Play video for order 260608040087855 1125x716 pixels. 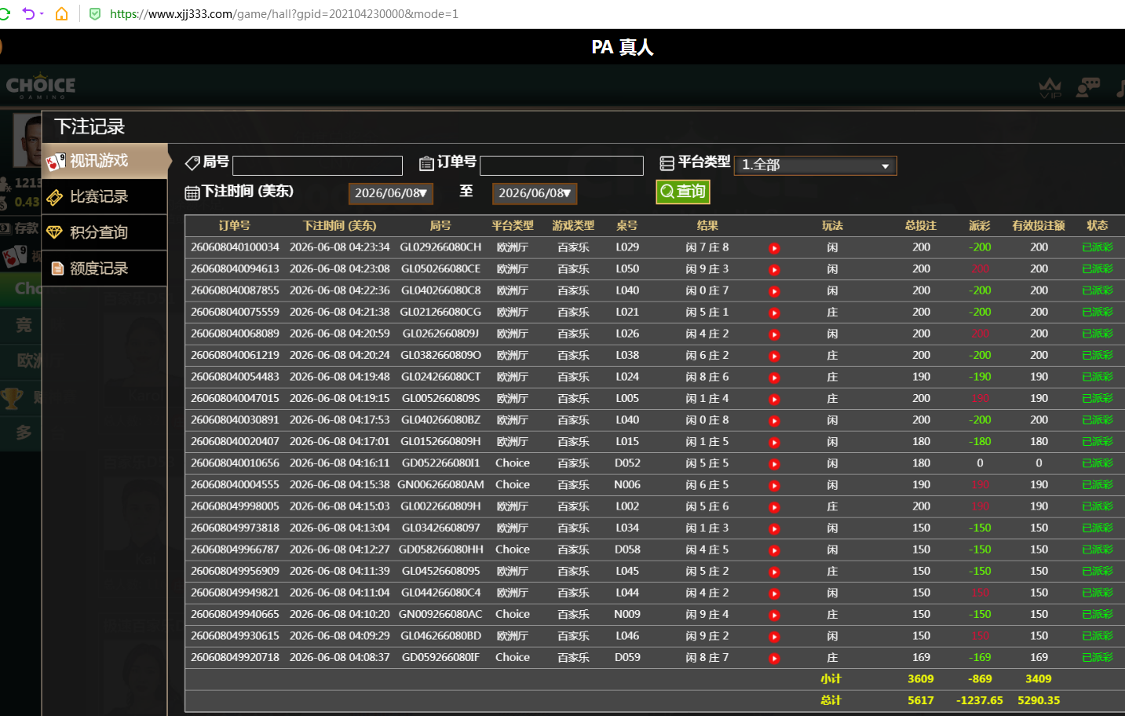774,291
